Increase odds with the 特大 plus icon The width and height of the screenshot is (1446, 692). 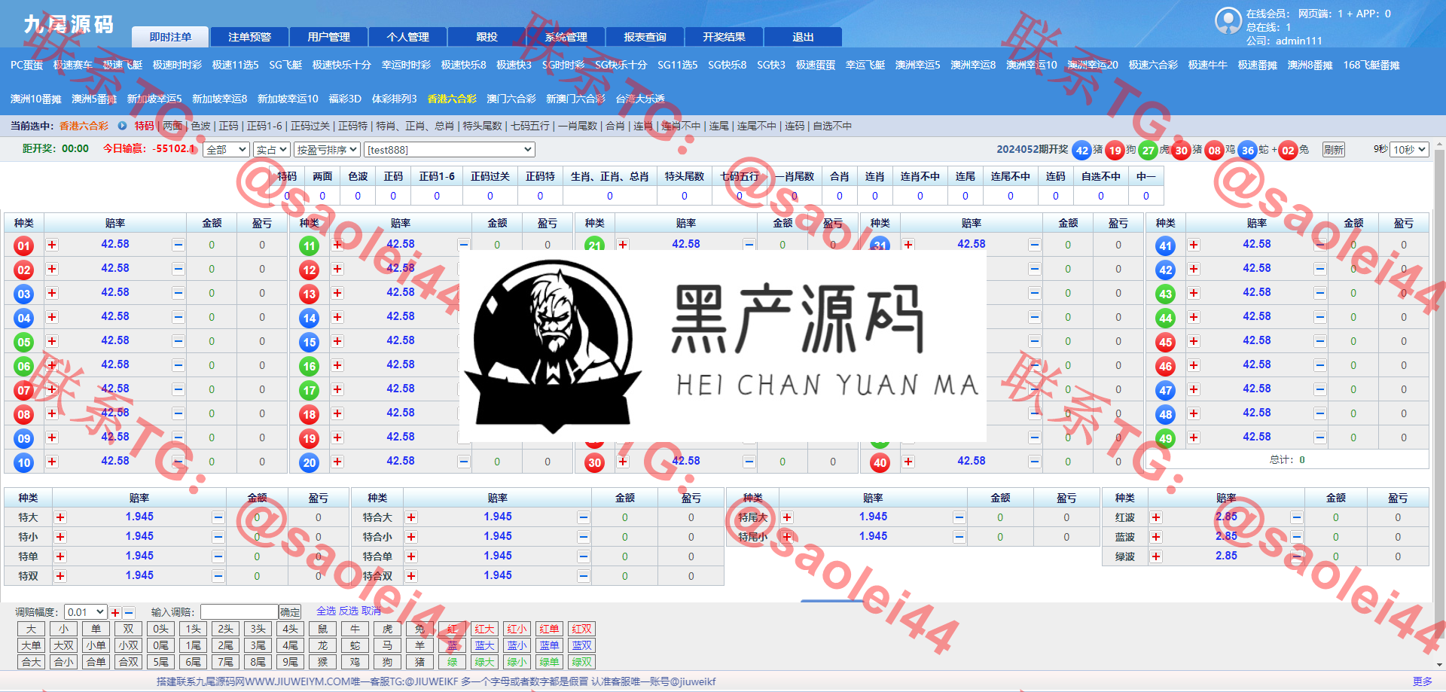click(x=60, y=517)
